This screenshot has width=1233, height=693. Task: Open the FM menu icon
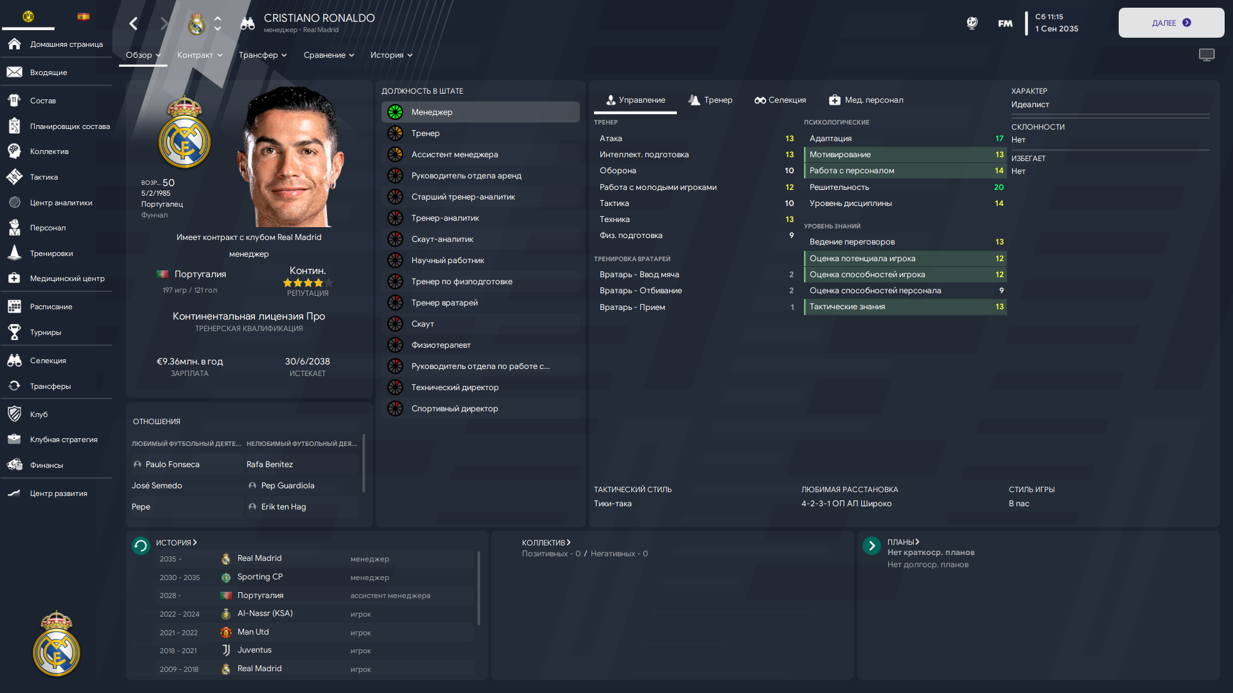(x=1005, y=24)
